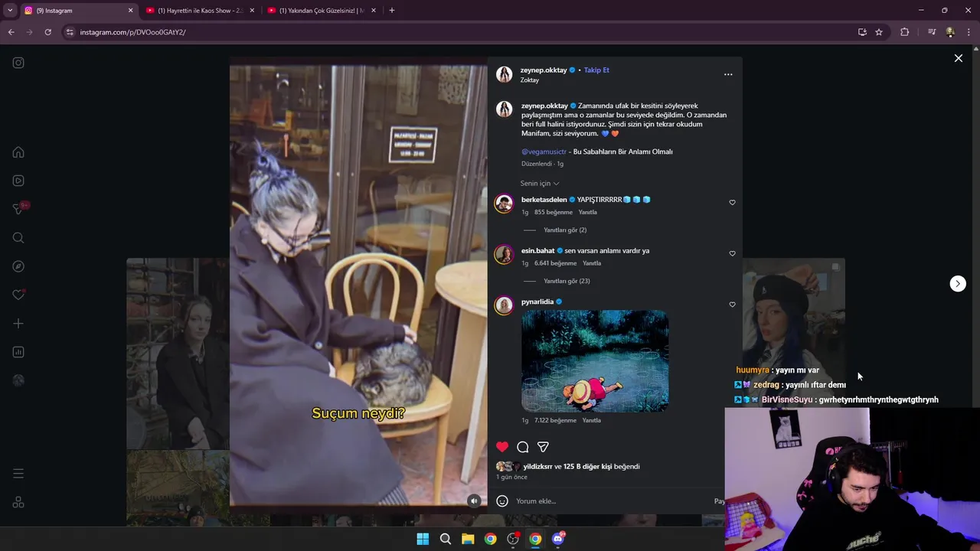Open site info icon in address bar
The height and width of the screenshot is (551, 980).
(x=70, y=32)
